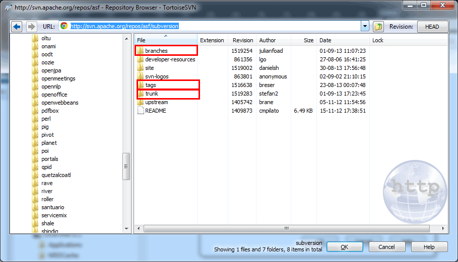Image resolution: width=458 pixels, height=262 pixels.
Task: Select santuario in the tree
Action: click(x=52, y=207)
